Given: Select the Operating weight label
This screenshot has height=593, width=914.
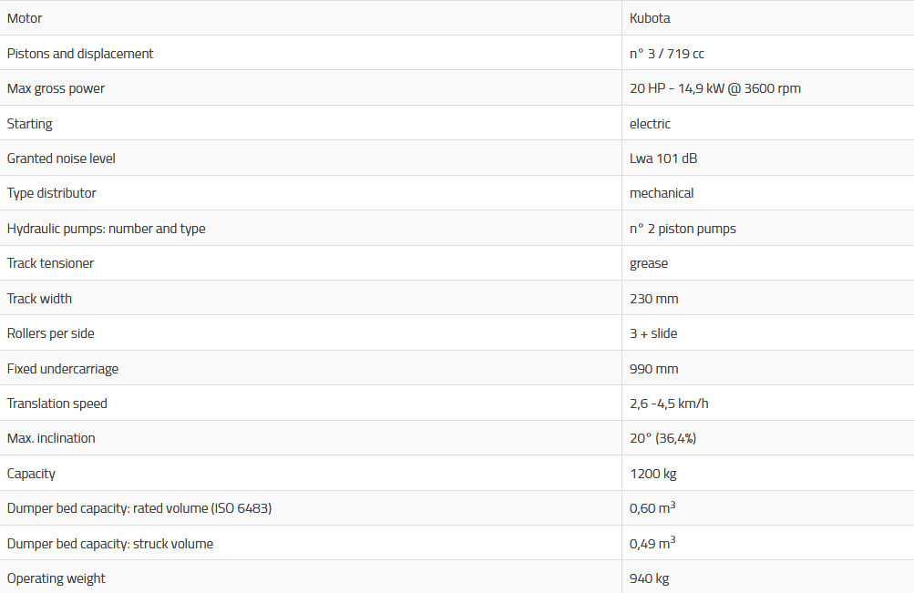Looking at the screenshot, I should click(x=56, y=578).
